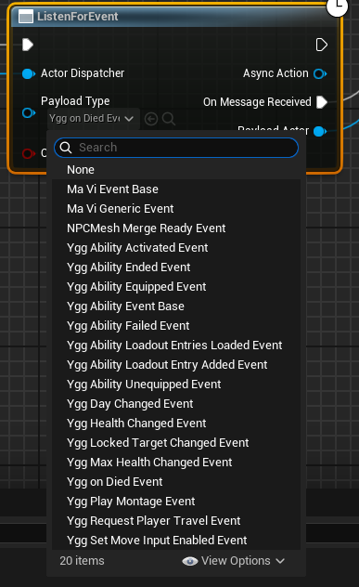
Task: Click the red boolean input pin
Action: [x=29, y=153]
